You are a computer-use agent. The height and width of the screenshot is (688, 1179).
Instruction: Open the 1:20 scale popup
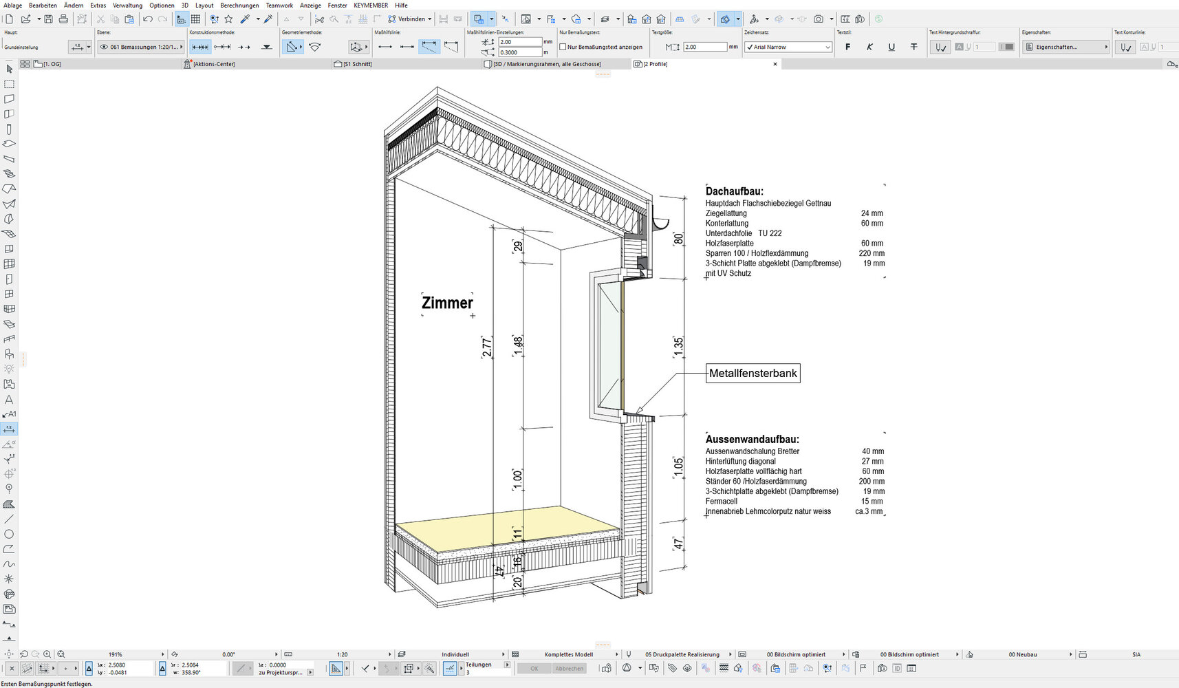pos(342,654)
